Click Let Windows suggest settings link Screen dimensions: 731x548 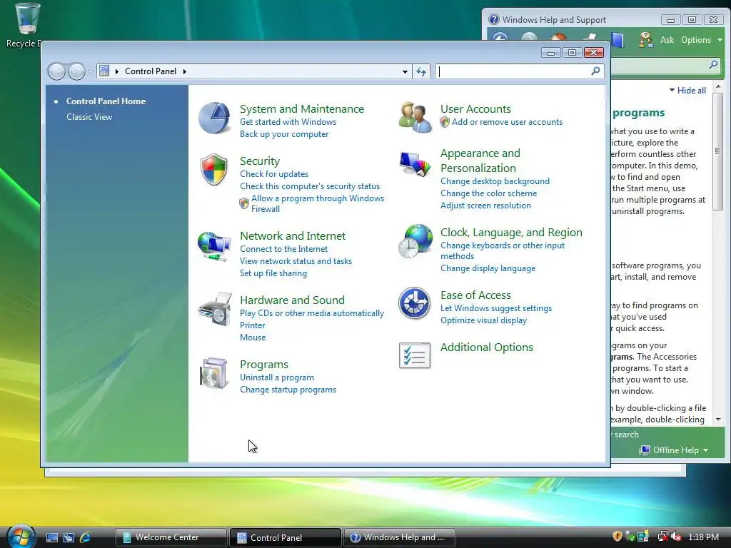coord(496,308)
